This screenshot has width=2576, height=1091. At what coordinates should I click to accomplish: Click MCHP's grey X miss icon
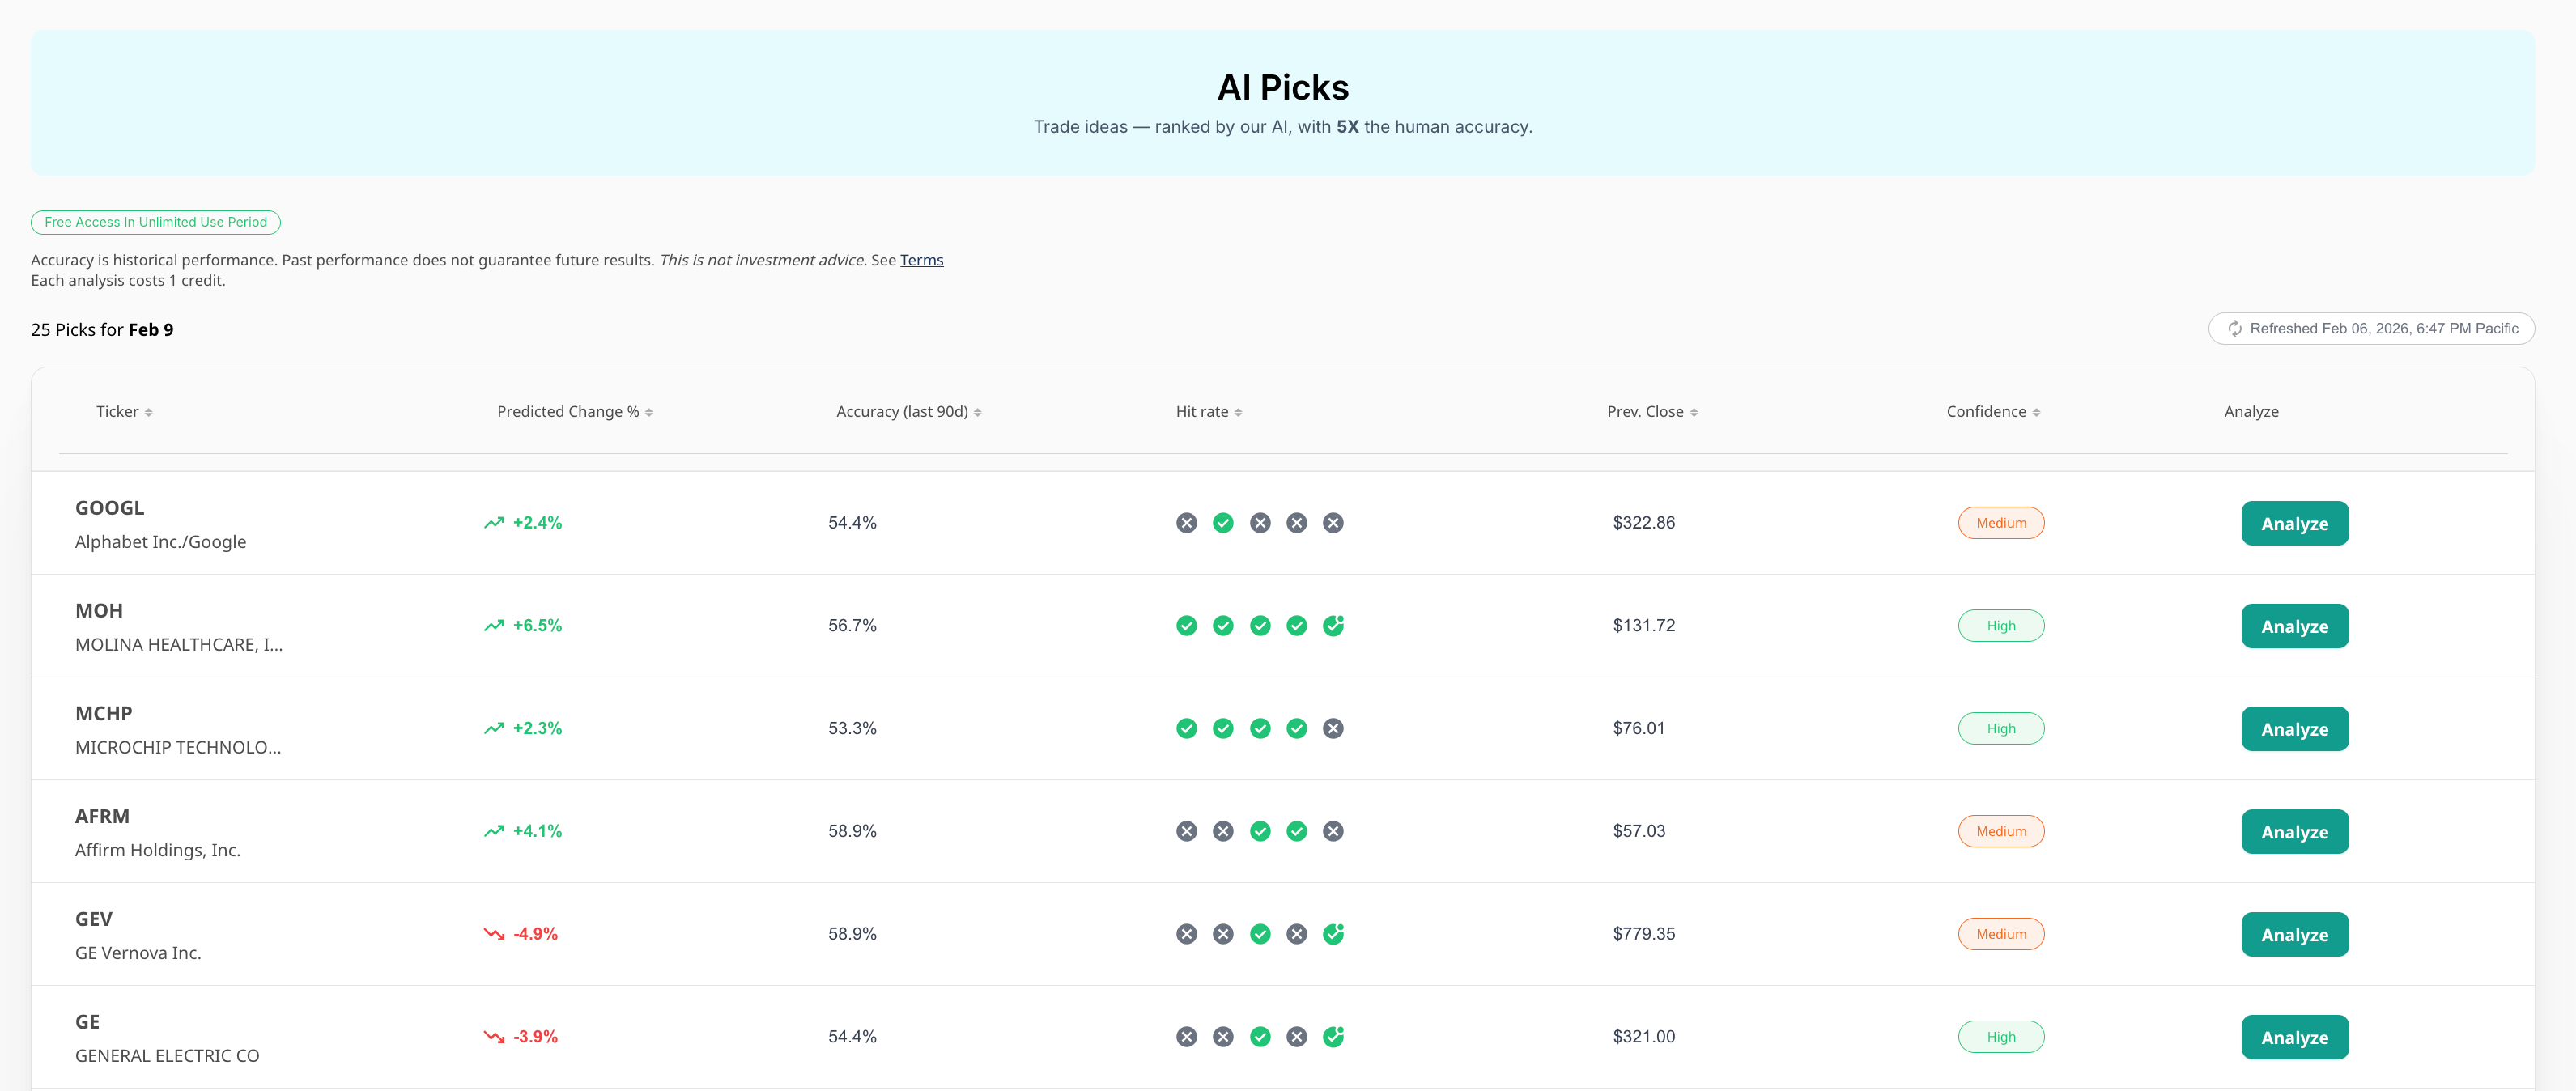tap(1333, 729)
